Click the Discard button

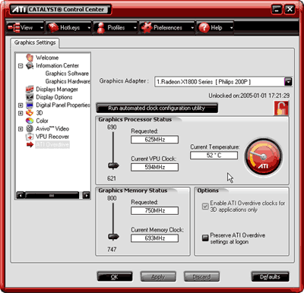(x=201, y=277)
